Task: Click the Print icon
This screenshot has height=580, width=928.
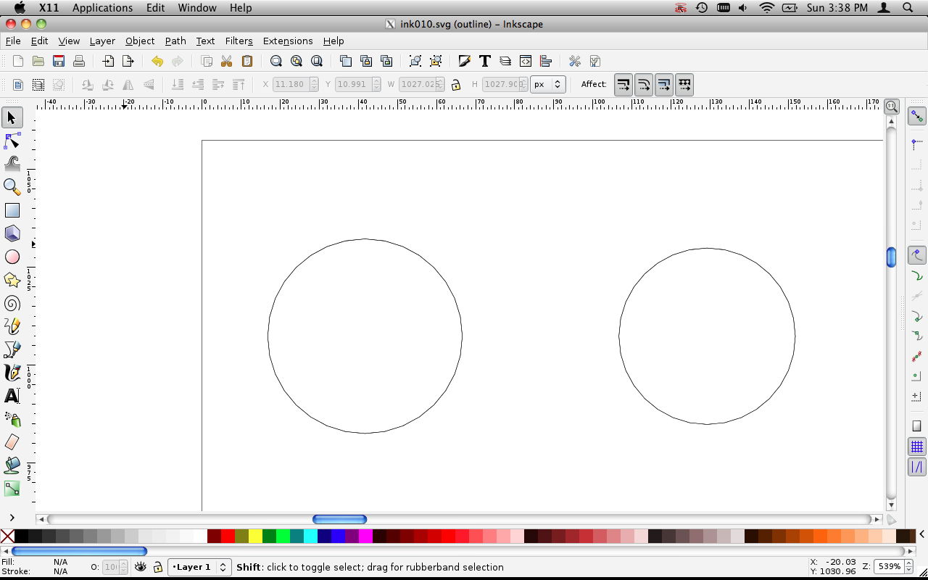Action: [79, 61]
